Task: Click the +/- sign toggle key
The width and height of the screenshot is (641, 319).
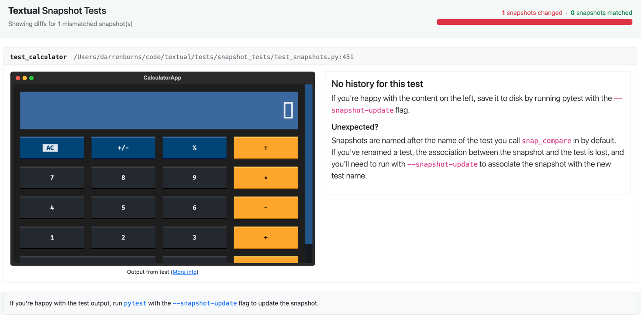Action: tap(123, 148)
